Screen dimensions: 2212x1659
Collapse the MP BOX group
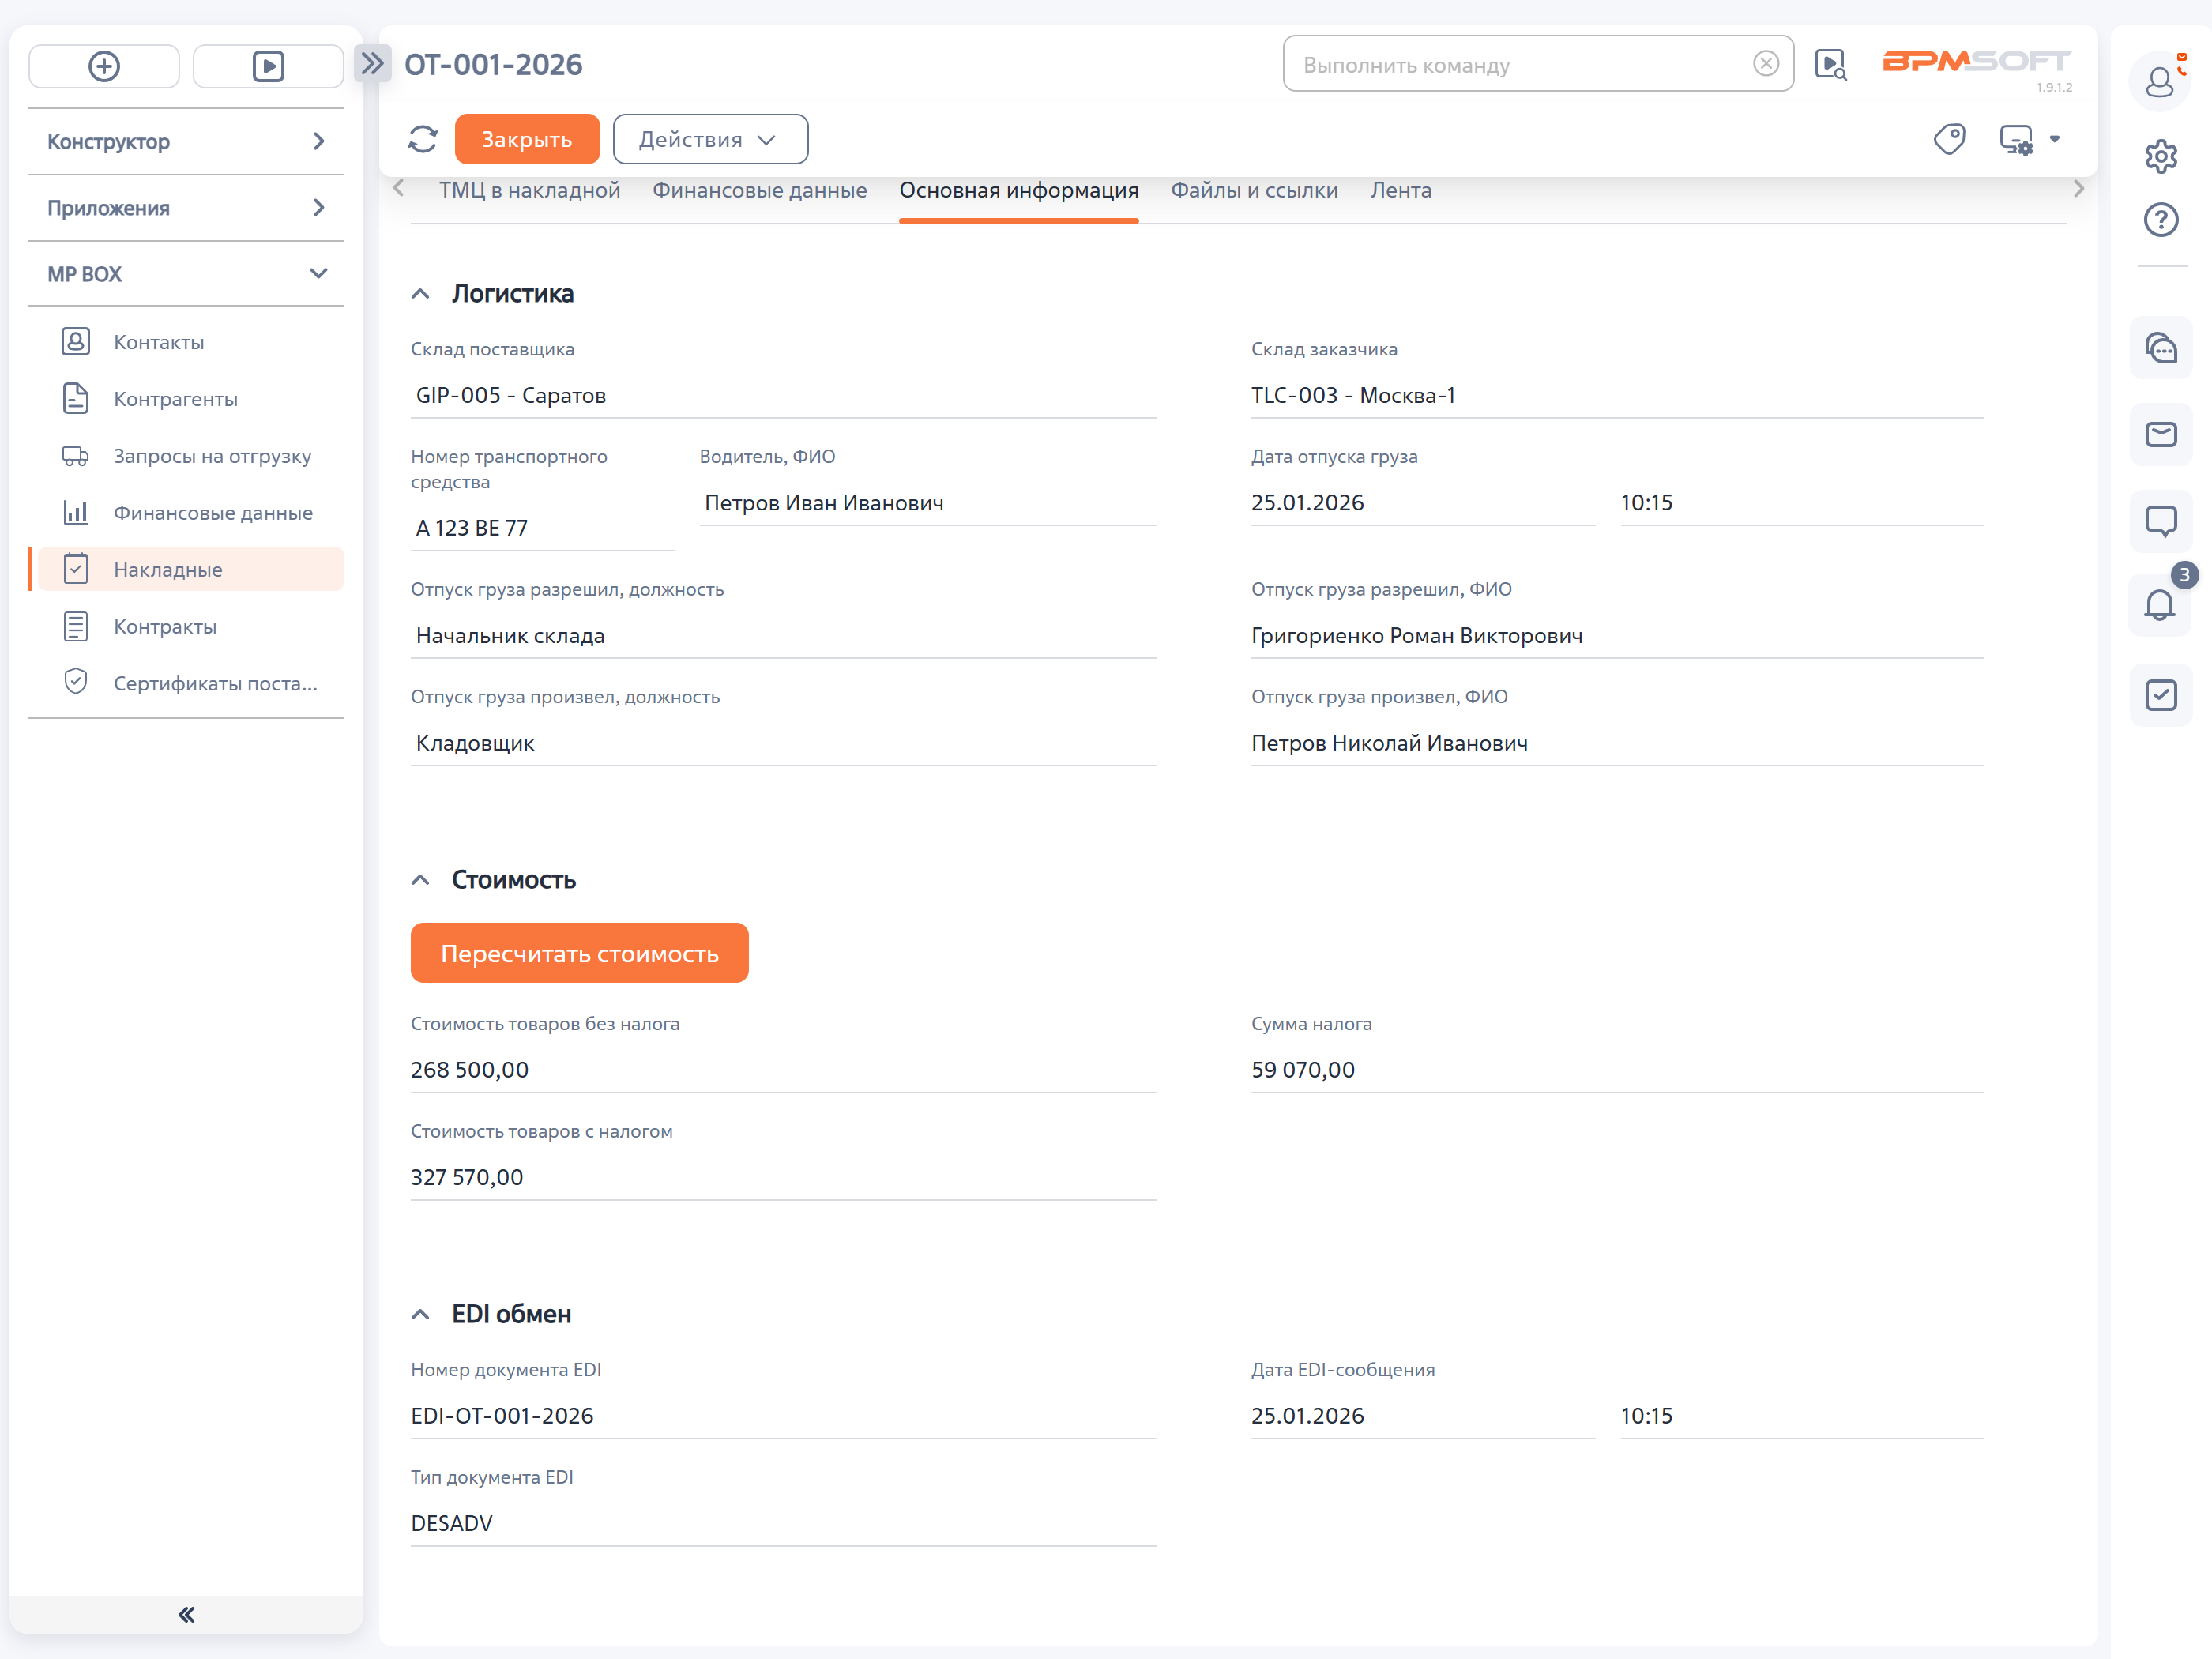pos(187,274)
